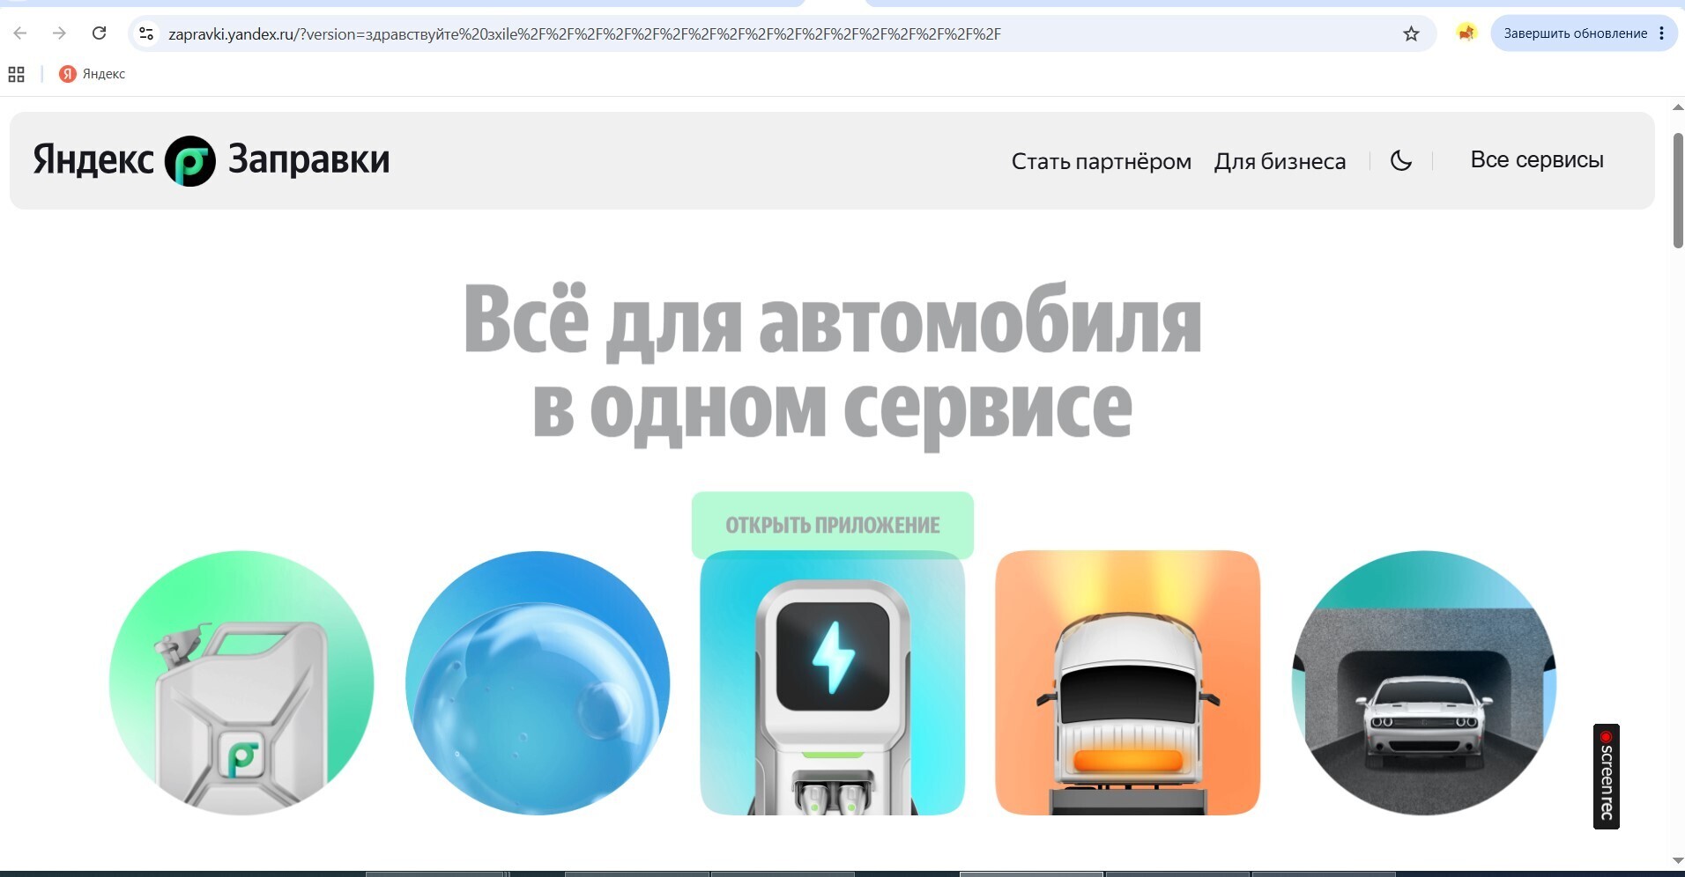Click the browser forward arrow
Image resolution: width=1685 pixels, height=877 pixels.
tap(59, 33)
